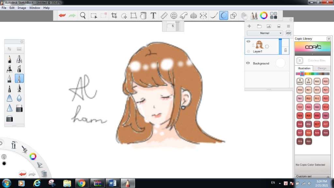Select the pencil brush in brush palette

(9, 59)
